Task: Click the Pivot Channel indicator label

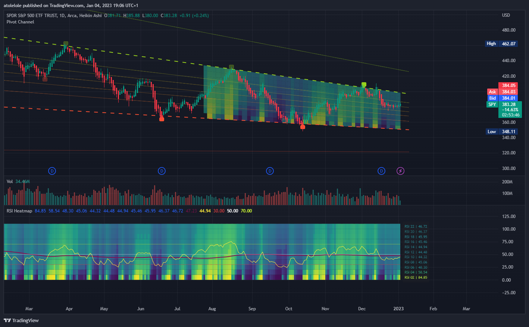Action: [x=20, y=22]
